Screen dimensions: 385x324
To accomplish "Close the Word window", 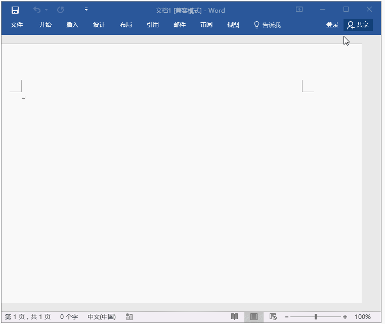I will [369, 9].
